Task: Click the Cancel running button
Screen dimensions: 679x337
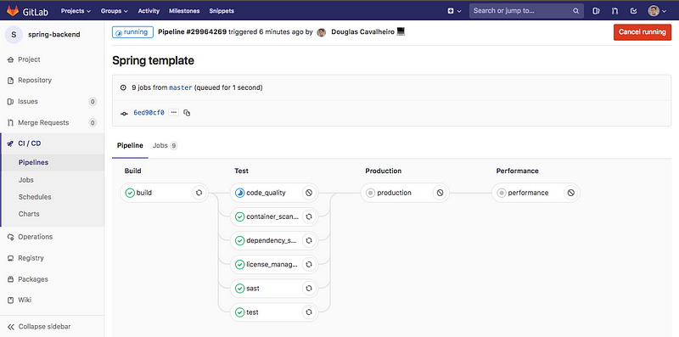Action: (643, 32)
